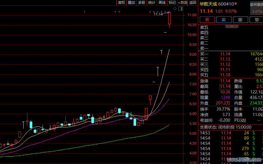The width and height of the screenshot is (263, 164).
Task: Click the 净资 value 3.73
Action: pyautogui.click(x=226, y=115)
